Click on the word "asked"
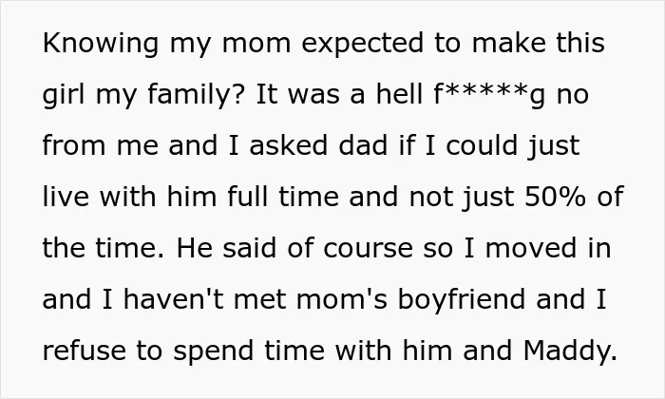This screenshot has height=399, width=665. [x=289, y=144]
